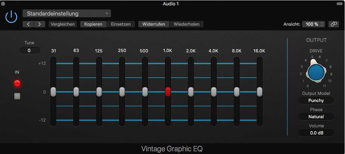Toggle the plug-in power button
This screenshot has width=345, height=154.
[11, 17]
